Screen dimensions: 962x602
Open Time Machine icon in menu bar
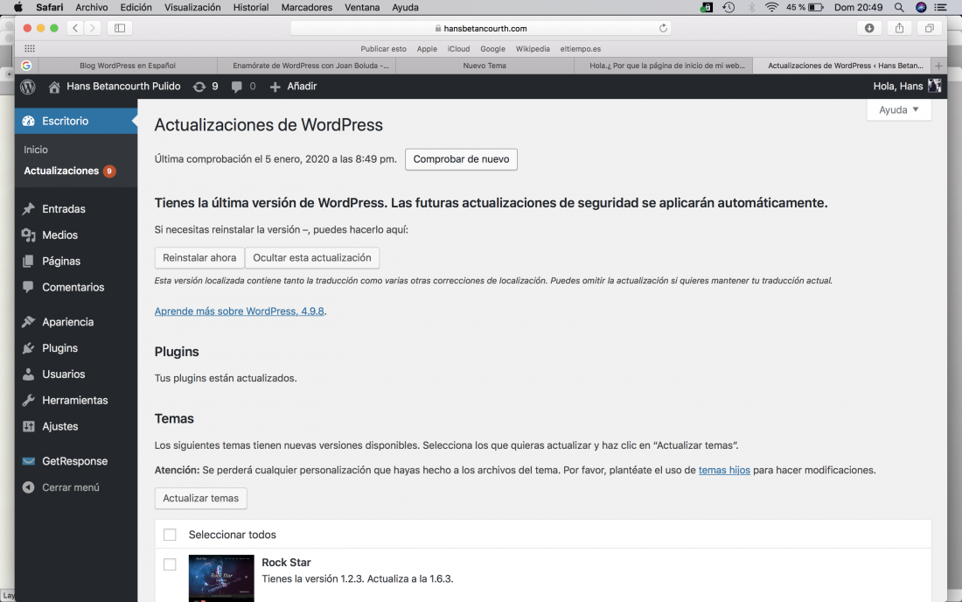pyautogui.click(x=728, y=7)
